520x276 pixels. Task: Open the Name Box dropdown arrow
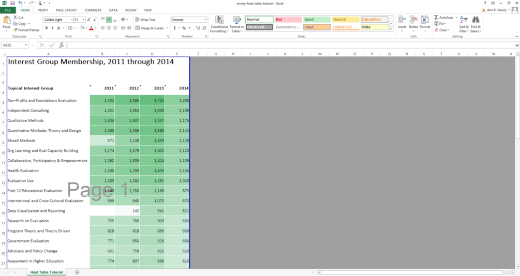tap(26, 45)
